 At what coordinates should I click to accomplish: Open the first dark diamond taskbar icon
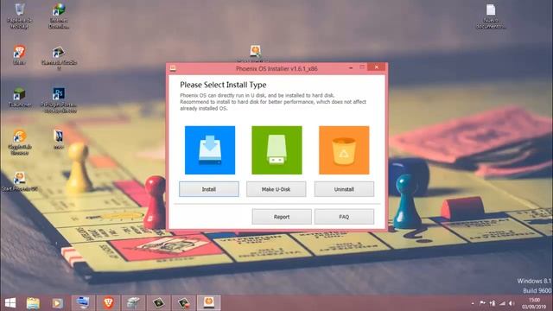[158, 303]
